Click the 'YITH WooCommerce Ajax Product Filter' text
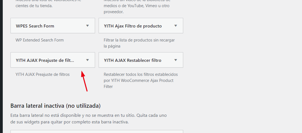 point(138,83)
